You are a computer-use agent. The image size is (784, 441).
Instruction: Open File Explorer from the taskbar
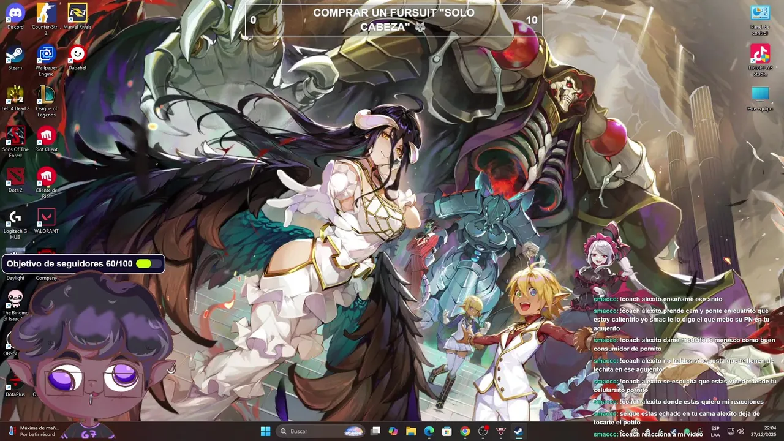click(411, 431)
